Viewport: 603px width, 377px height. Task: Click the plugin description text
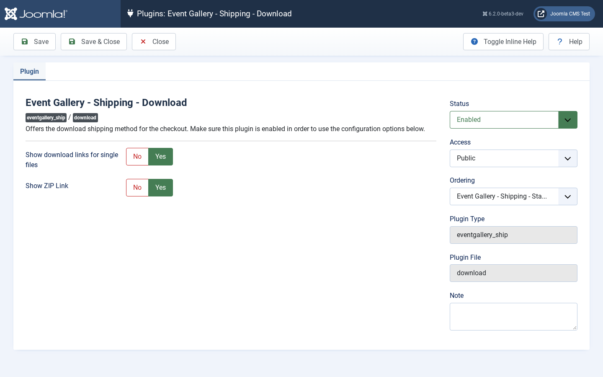(225, 129)
